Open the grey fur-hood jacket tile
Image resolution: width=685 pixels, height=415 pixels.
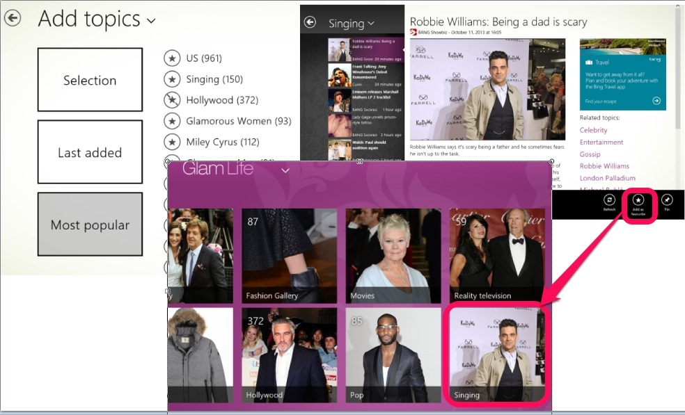(200, 355)
